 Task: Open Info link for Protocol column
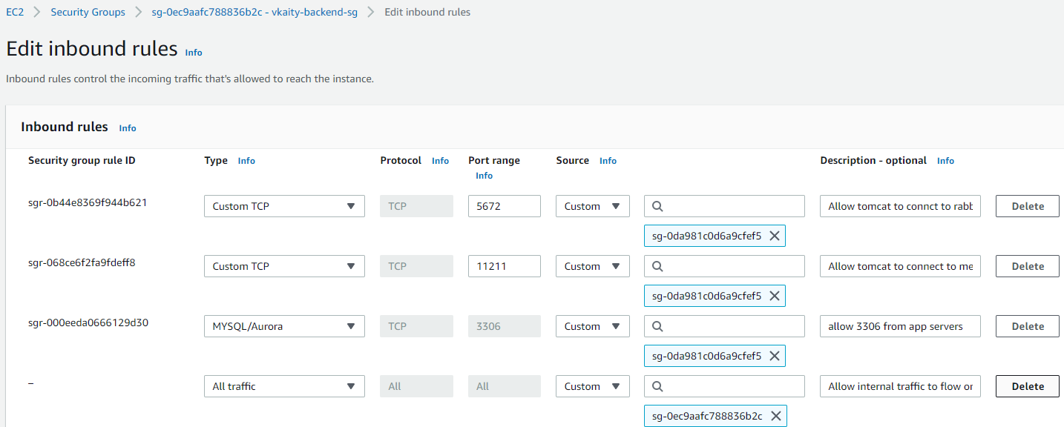[x=440, y=161]
